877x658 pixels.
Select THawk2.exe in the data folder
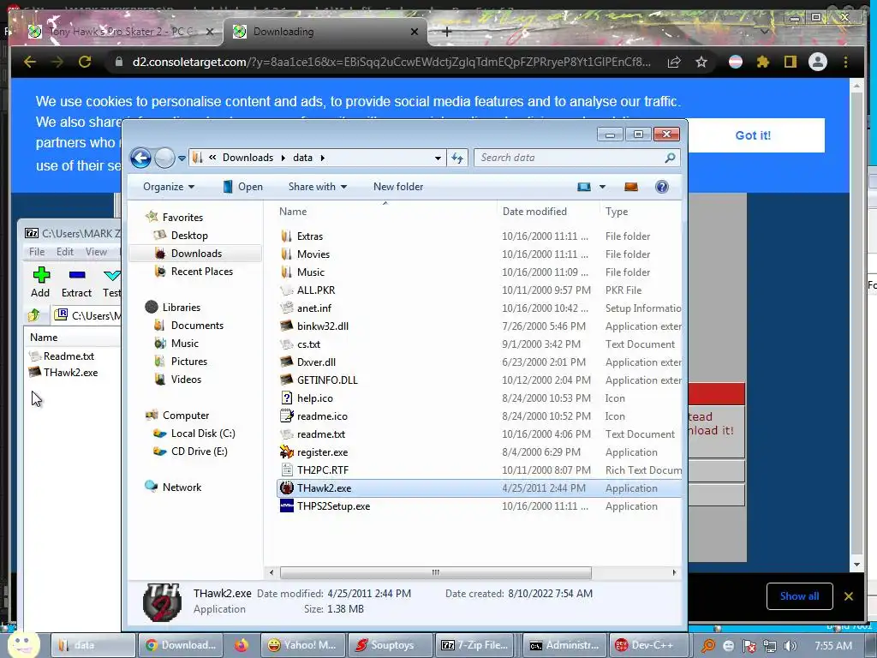(325, 488)
